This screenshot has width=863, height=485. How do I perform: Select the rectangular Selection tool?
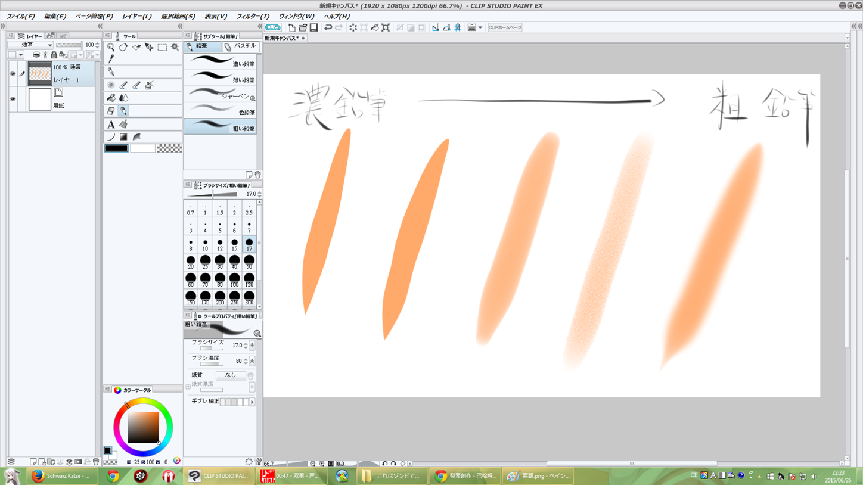click(x=162, y=47)
